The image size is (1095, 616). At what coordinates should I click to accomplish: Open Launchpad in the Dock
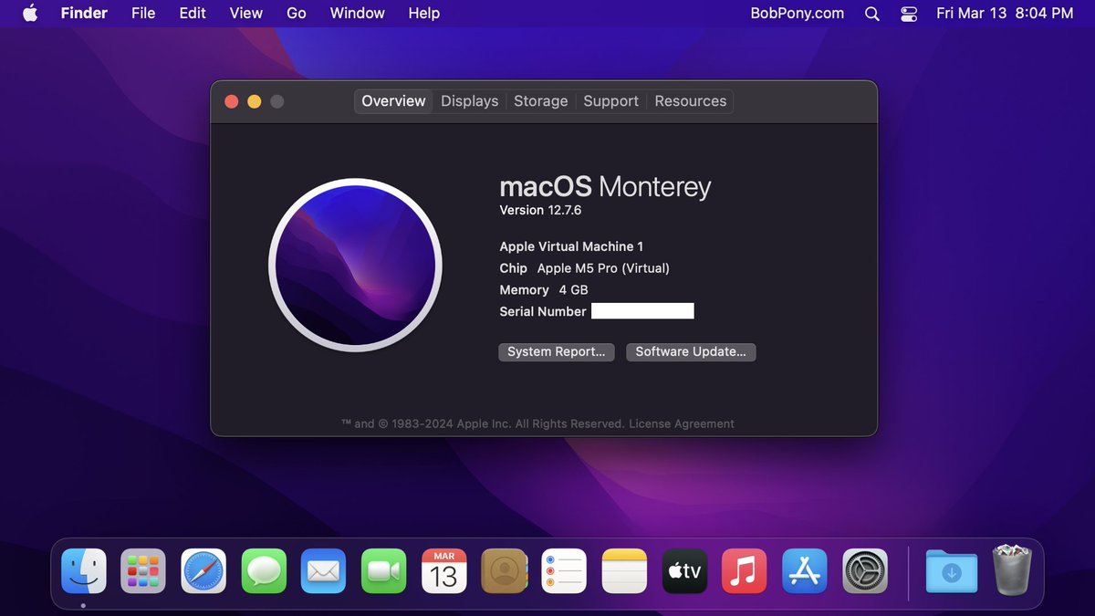143,571
